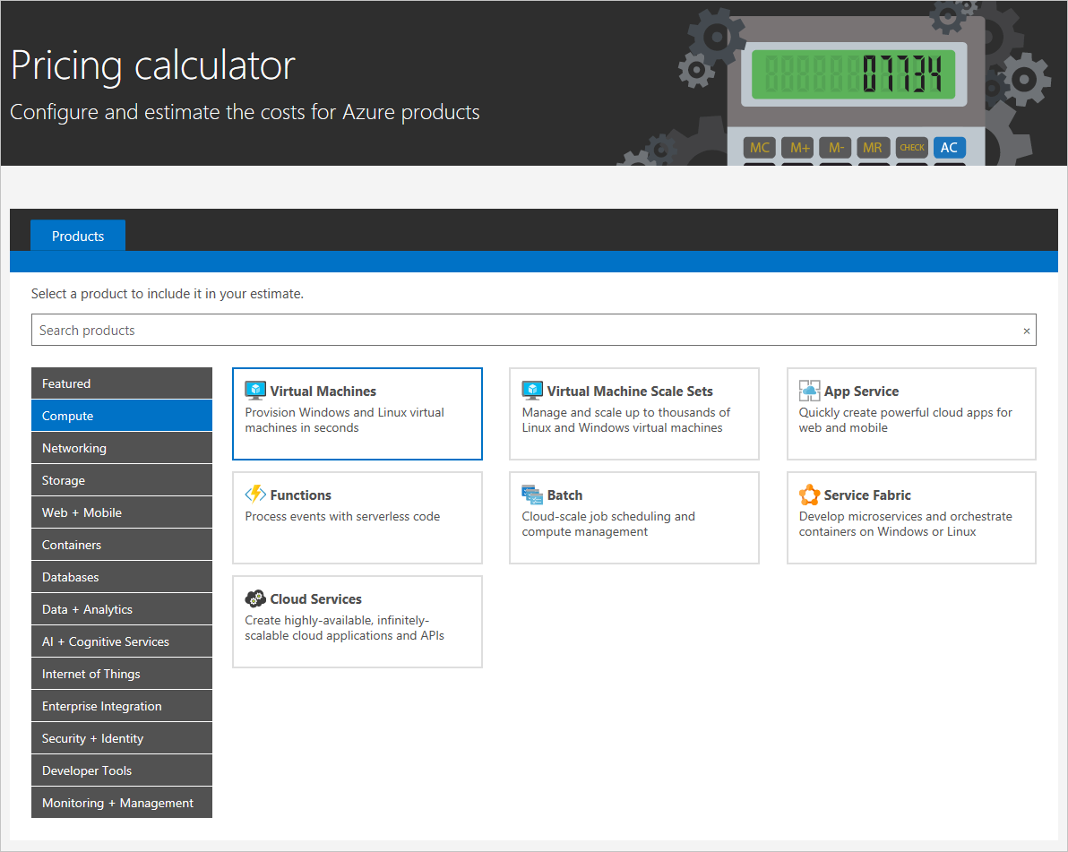Viewport: 1068px width, 852px height.
Task: Open the AI + Cognitive Services category
Action: [122, 641]
